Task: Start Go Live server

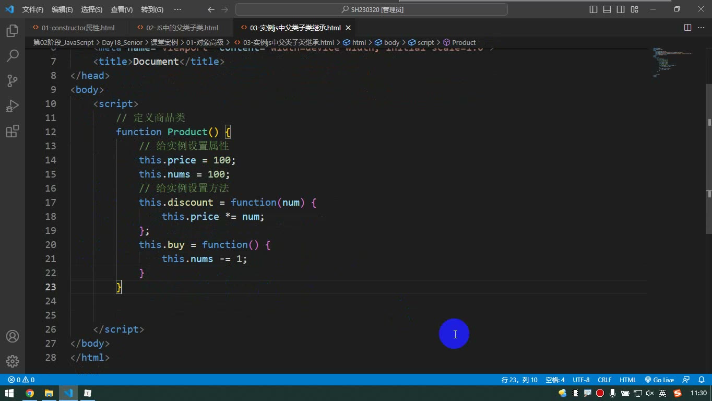Action: [659, 380]
